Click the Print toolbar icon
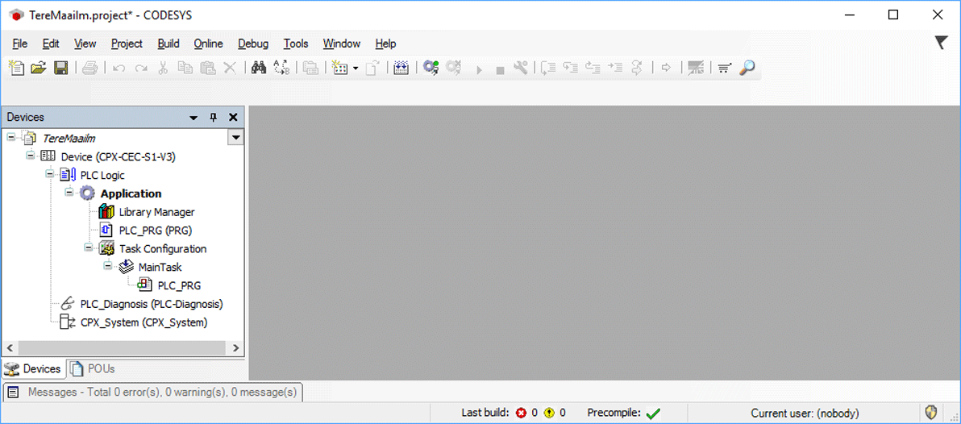The height and width of the screenshot is (424, 961). click(90, 68)
